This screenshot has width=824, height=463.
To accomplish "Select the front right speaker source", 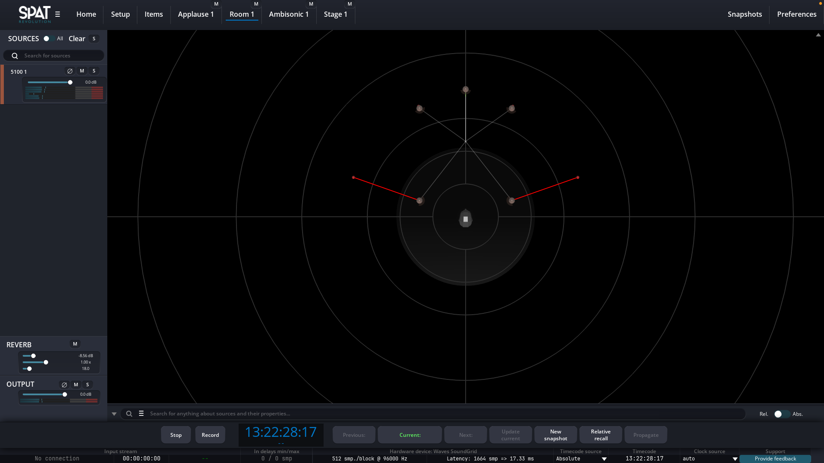I will 512,108.
